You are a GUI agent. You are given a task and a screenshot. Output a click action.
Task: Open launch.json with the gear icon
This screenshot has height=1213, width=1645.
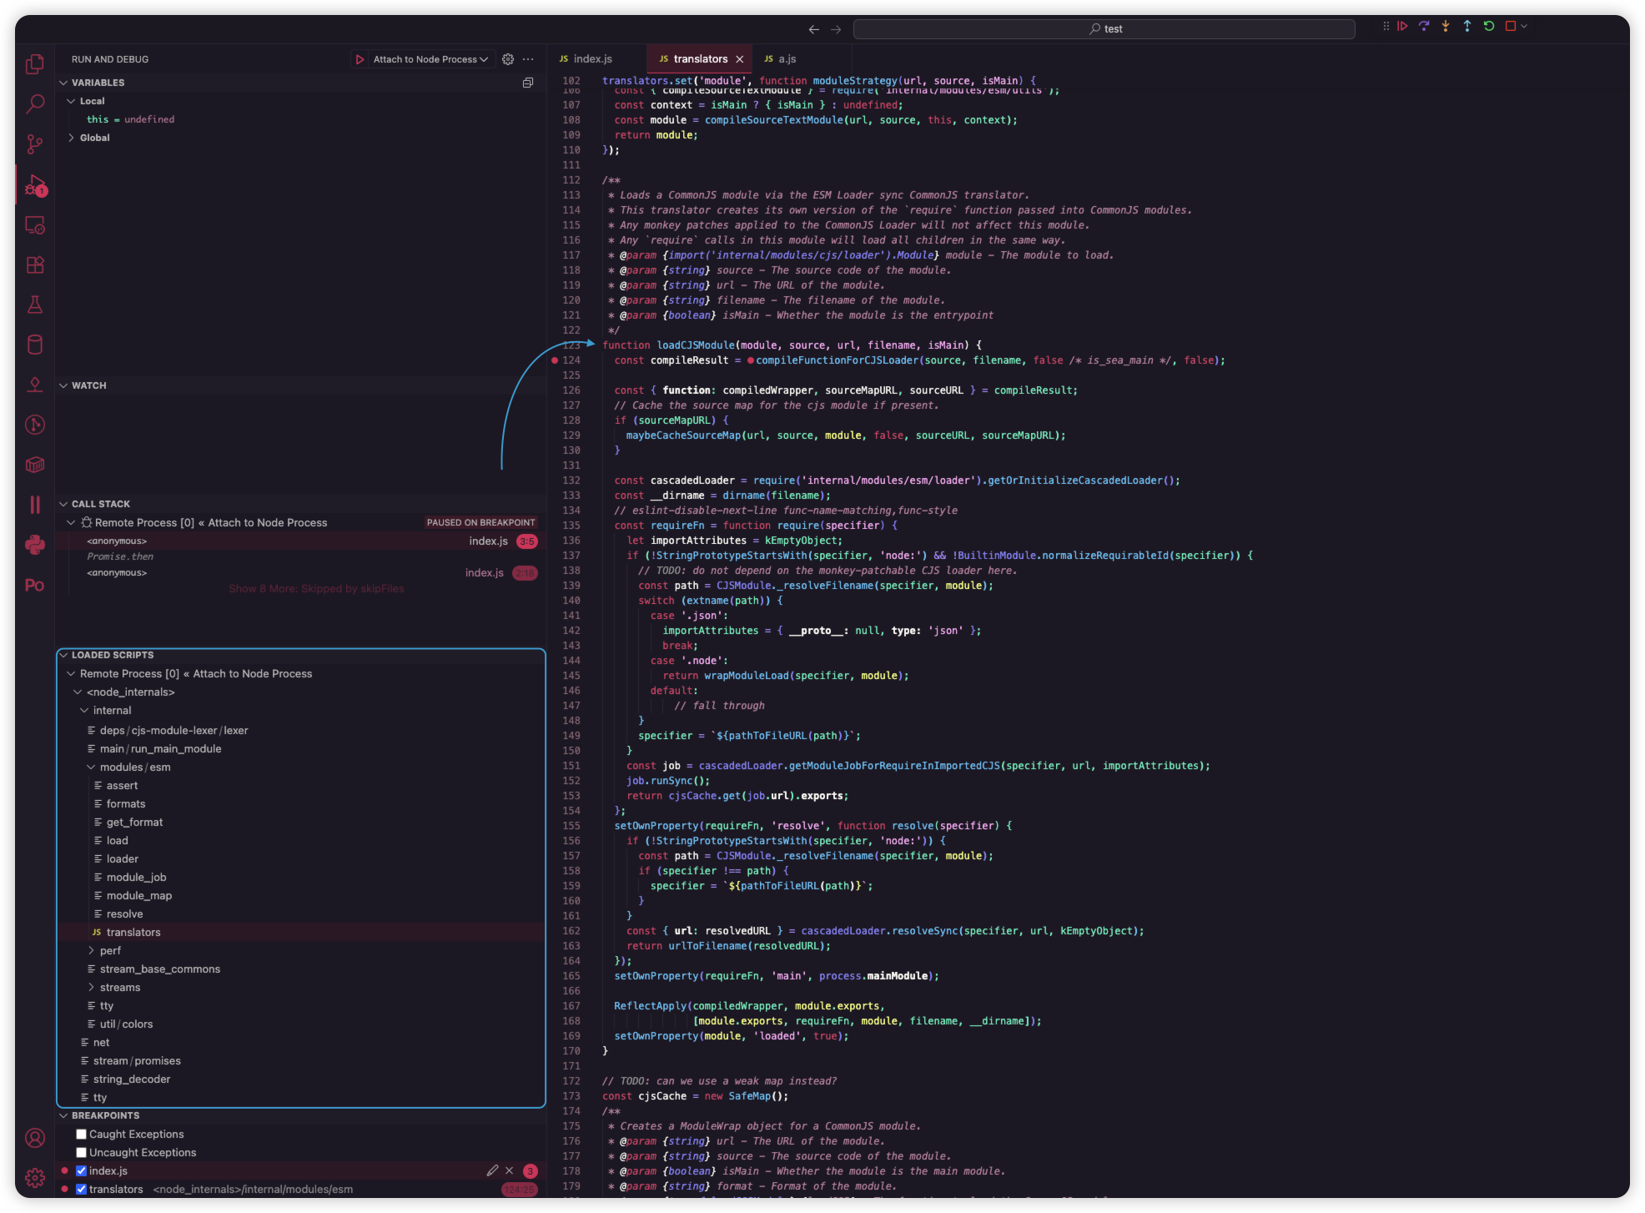click(508, 59)
